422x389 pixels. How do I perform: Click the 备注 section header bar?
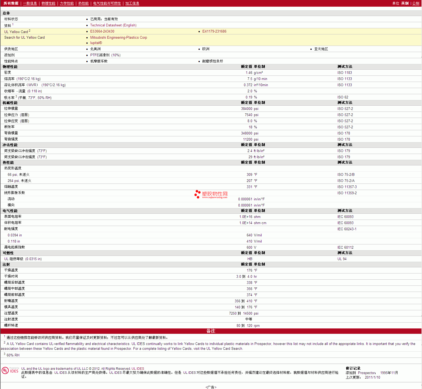211,331
